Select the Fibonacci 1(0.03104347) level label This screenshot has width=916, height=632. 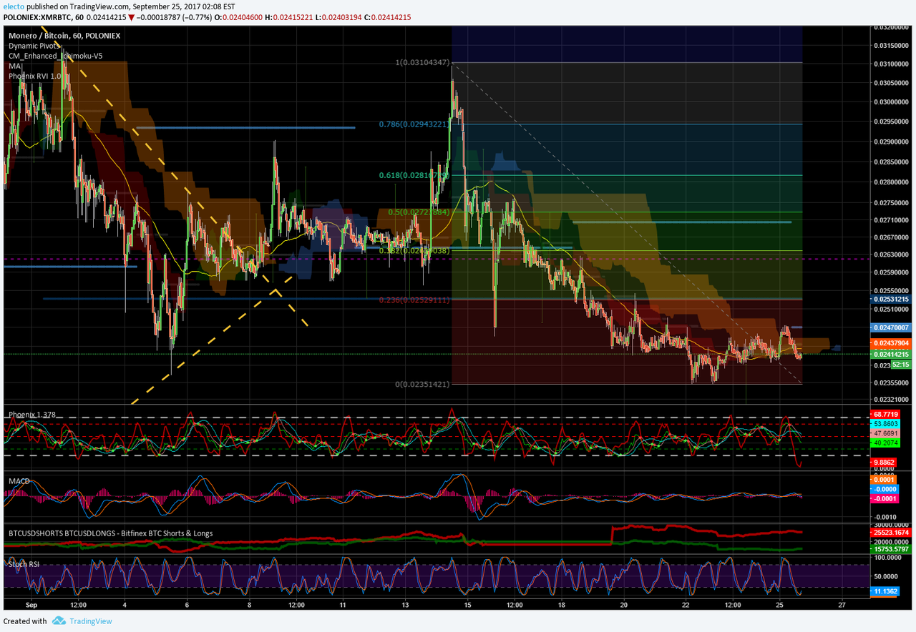point(422,63)
